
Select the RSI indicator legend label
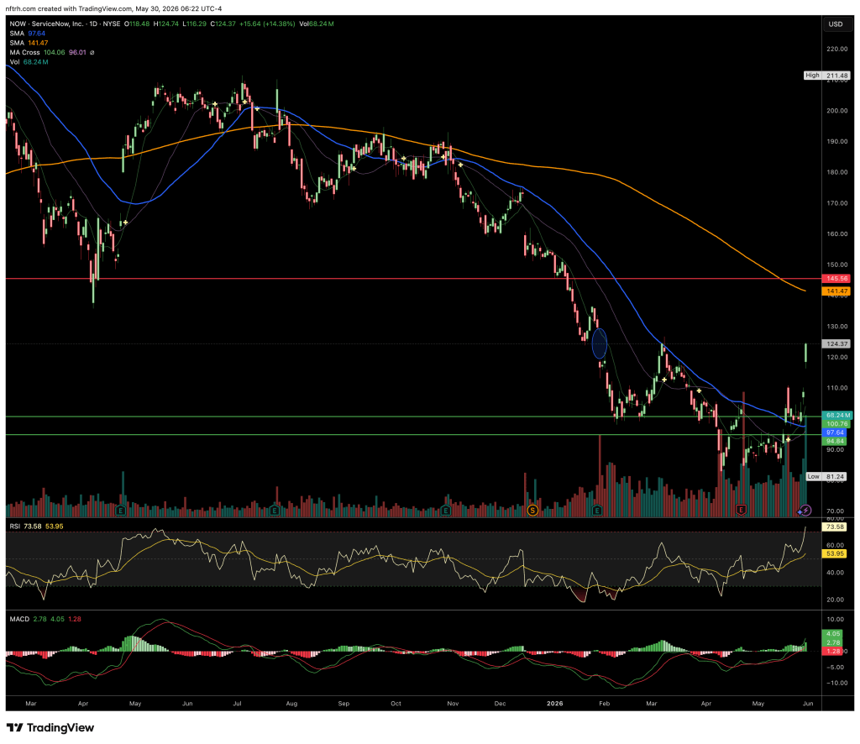[x=15, y=527]
